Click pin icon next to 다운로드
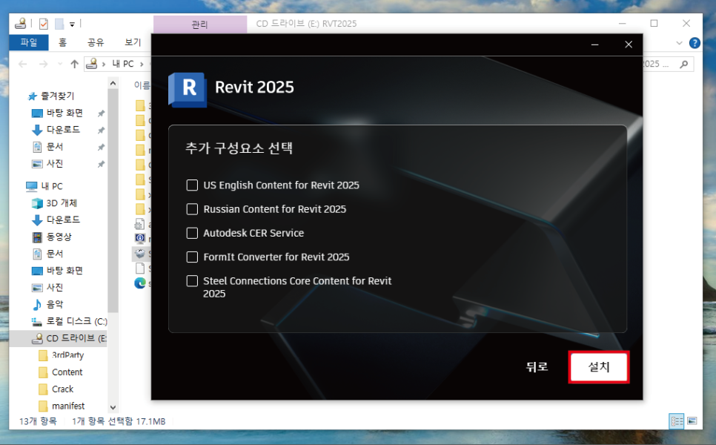 [102, 131]
